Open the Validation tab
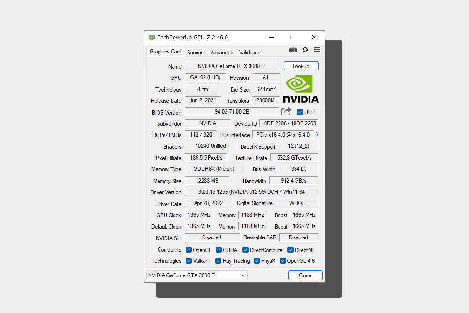469x313 pixels. click(x=250, y=53)
